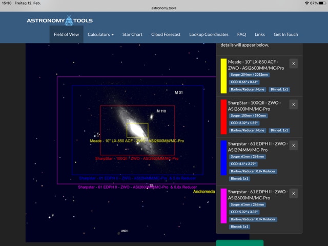This screenshot has height=246, width=328.
Task: Open Lookup Coordinates
Action: [x=209, y=34]
